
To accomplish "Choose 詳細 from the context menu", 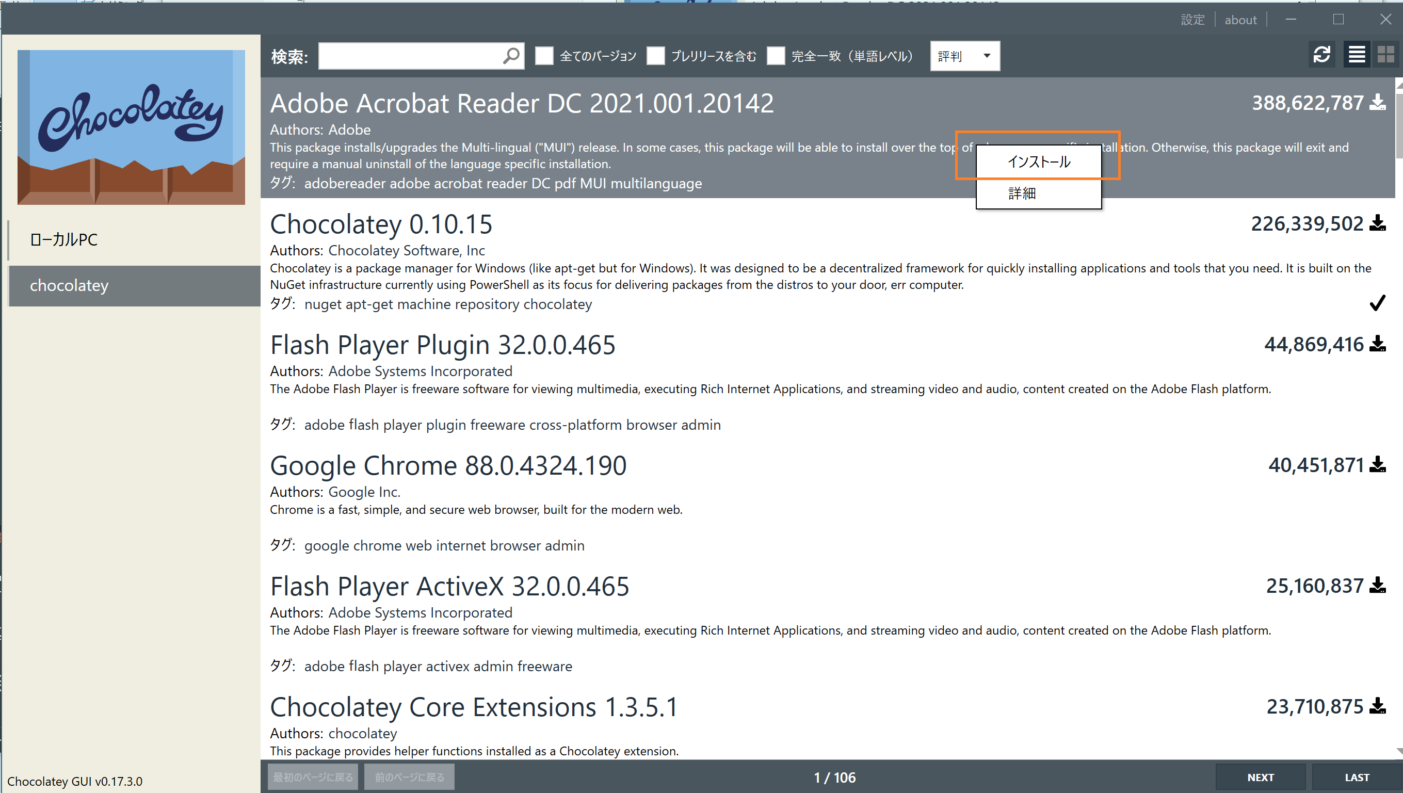I will pyautogui.click(x=1039, y=193).
